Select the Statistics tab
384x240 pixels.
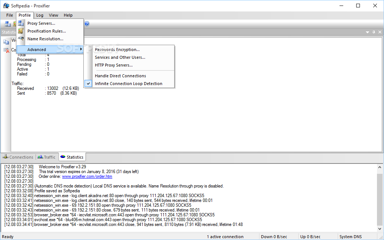click(x=72, y=157)
